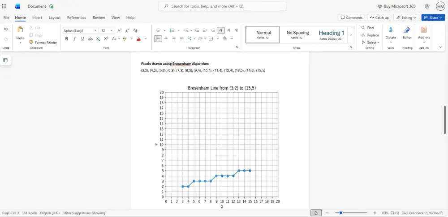Viewport: 448px width, 217px height.
Task: Adjust the zoom slider handle
Action: coord(341,213)
